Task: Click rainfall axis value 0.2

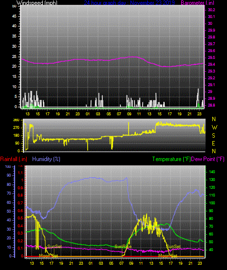Action: coord(20,241)
